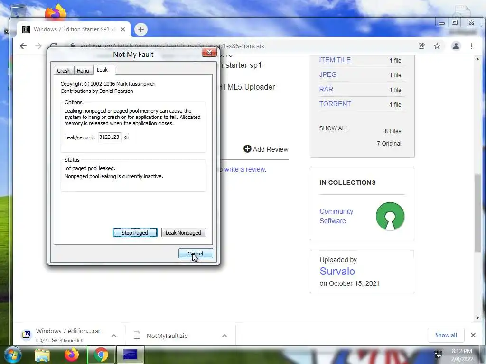Click the Stop Paged button
486x364 pixels.
pyautogui.click(x=135, y=232)
